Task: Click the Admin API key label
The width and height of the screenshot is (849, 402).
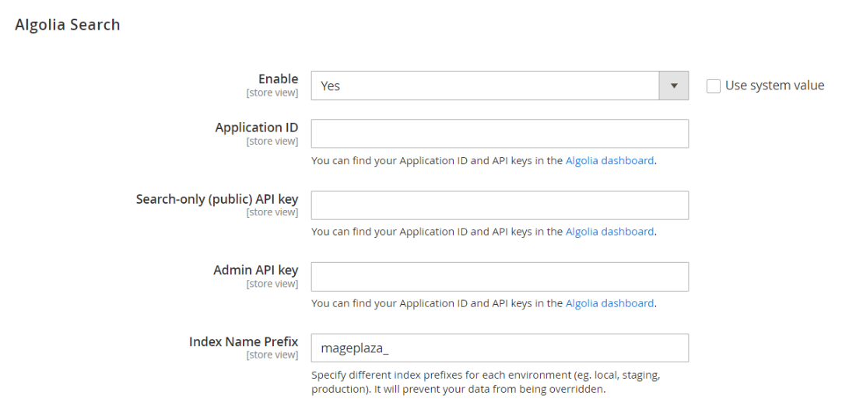Action: coord(255,270)
